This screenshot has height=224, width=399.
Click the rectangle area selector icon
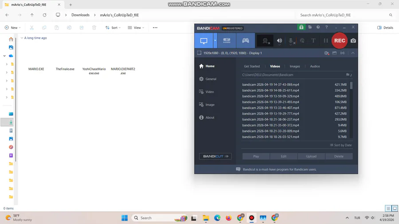[199, 53]
